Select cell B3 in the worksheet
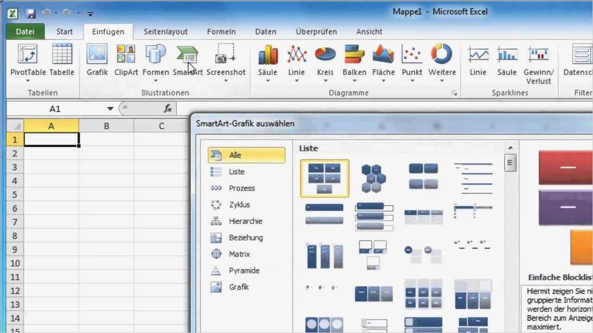593x333 pixels. (x=106, y=167)
